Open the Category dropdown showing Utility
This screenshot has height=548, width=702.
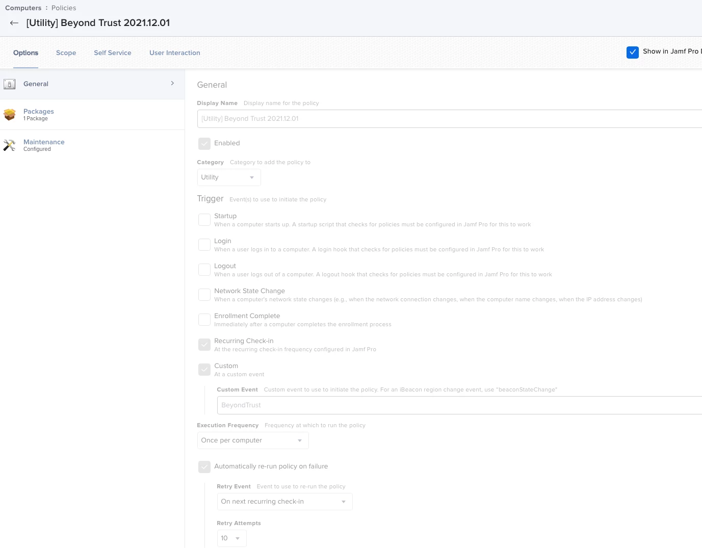(x=229, y=177)
